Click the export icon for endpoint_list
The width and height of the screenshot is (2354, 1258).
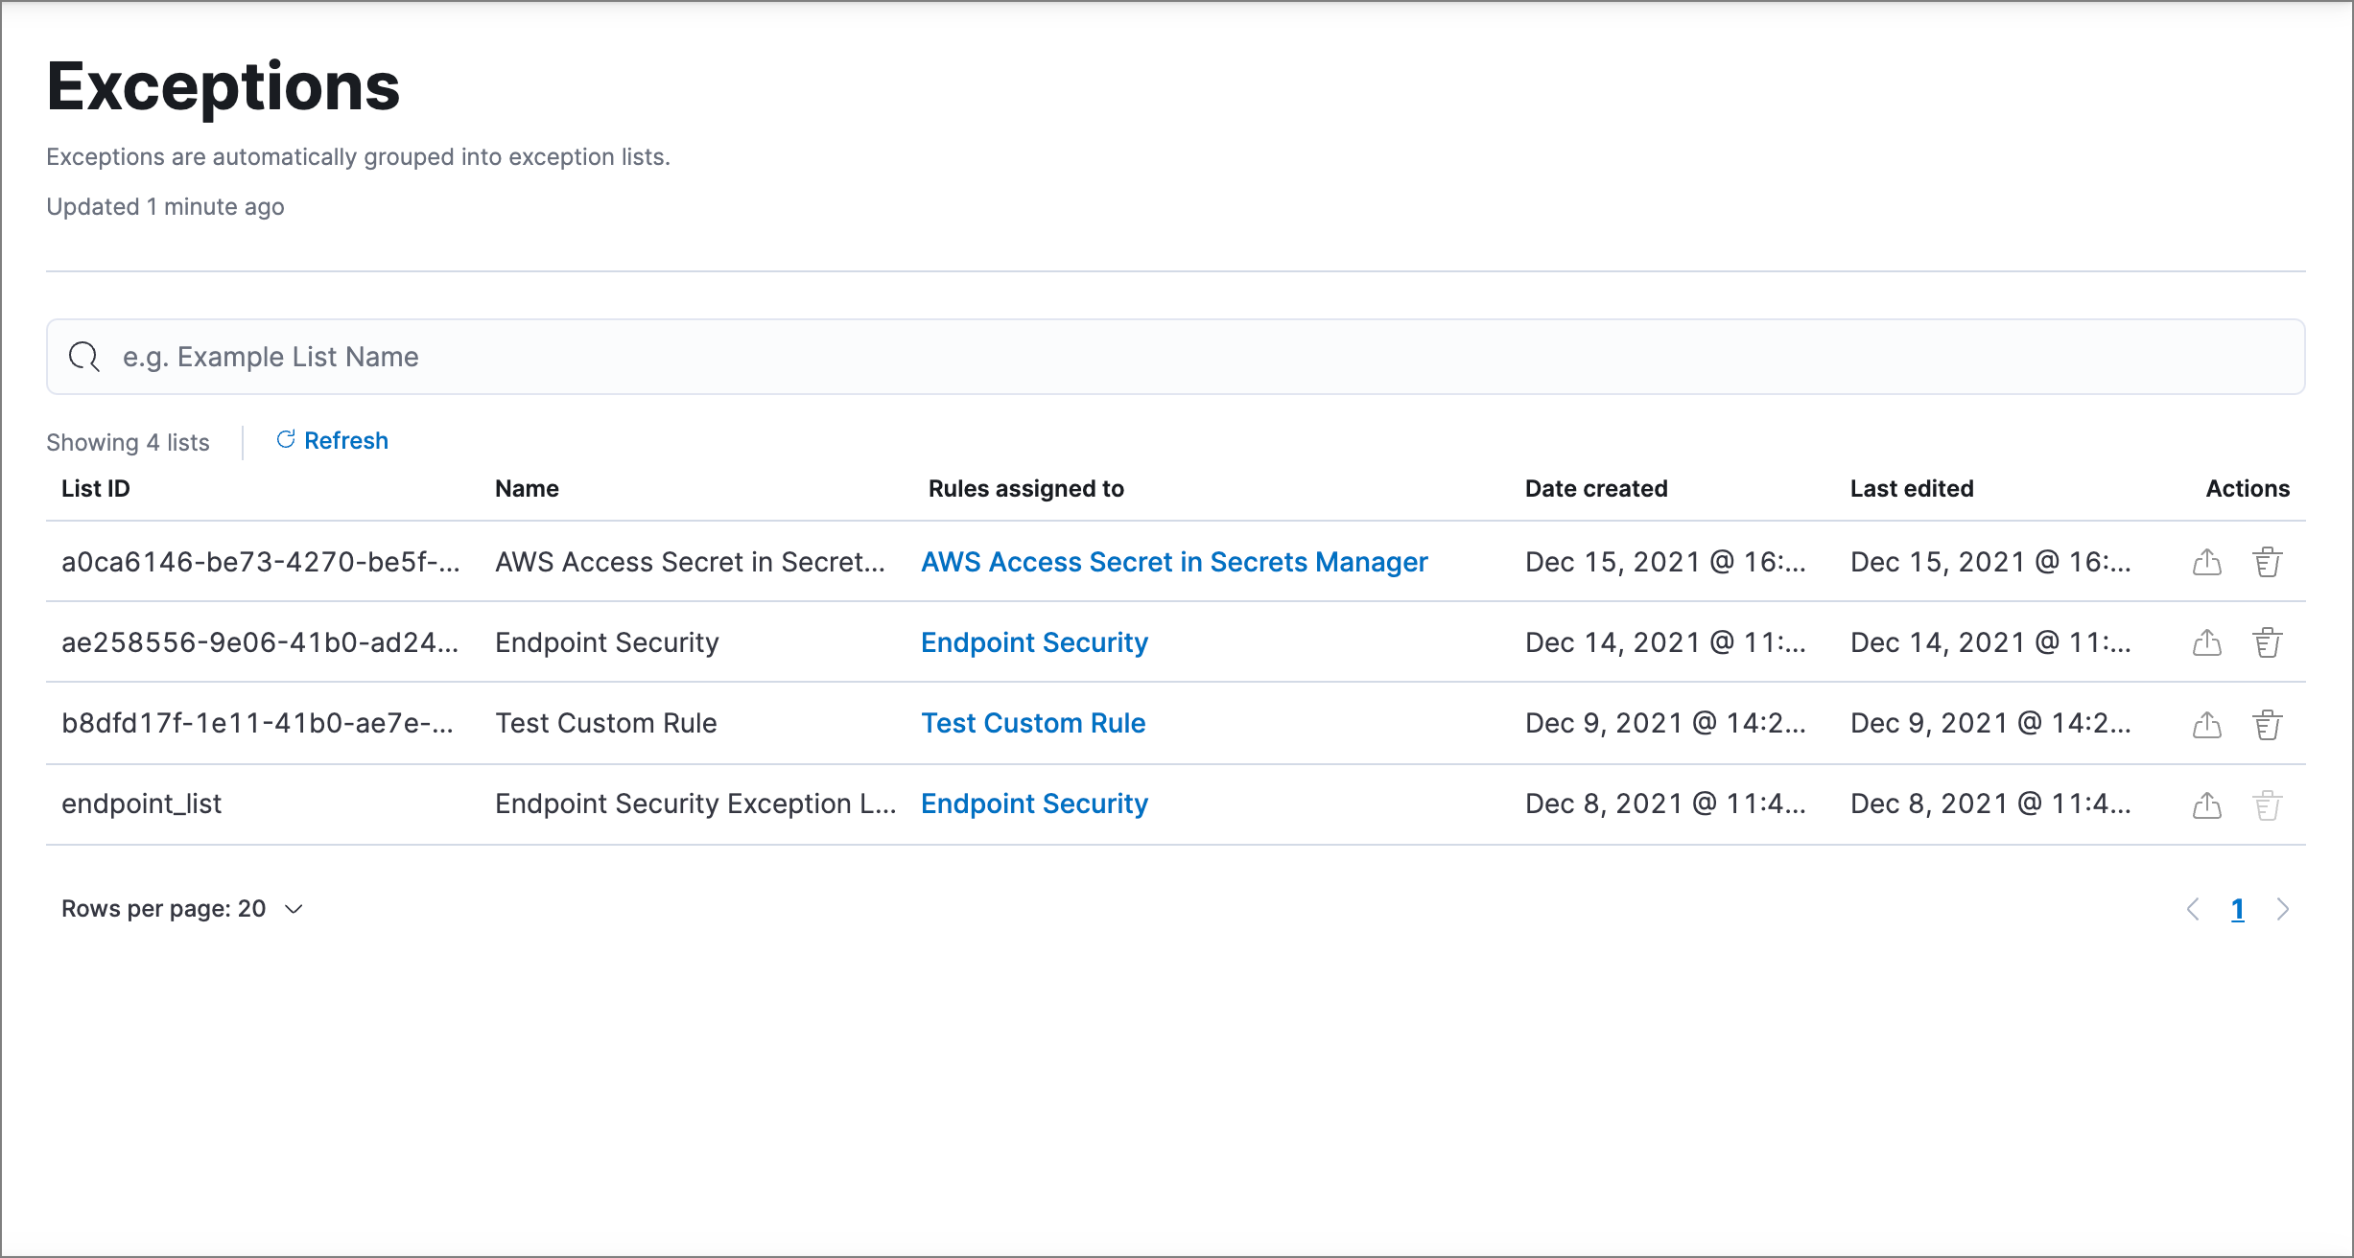coord(2207,804)
